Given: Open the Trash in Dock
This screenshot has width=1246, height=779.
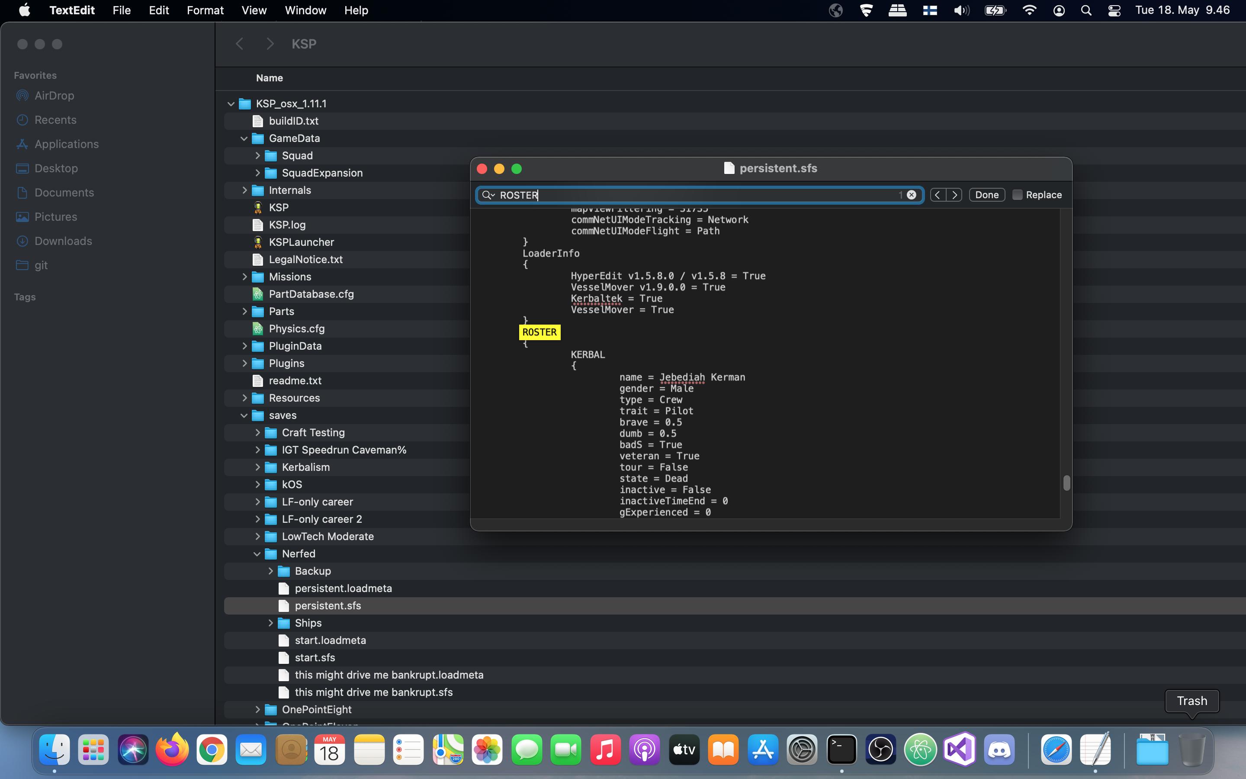Looking at the screenshot, I should click(1192, 750).
